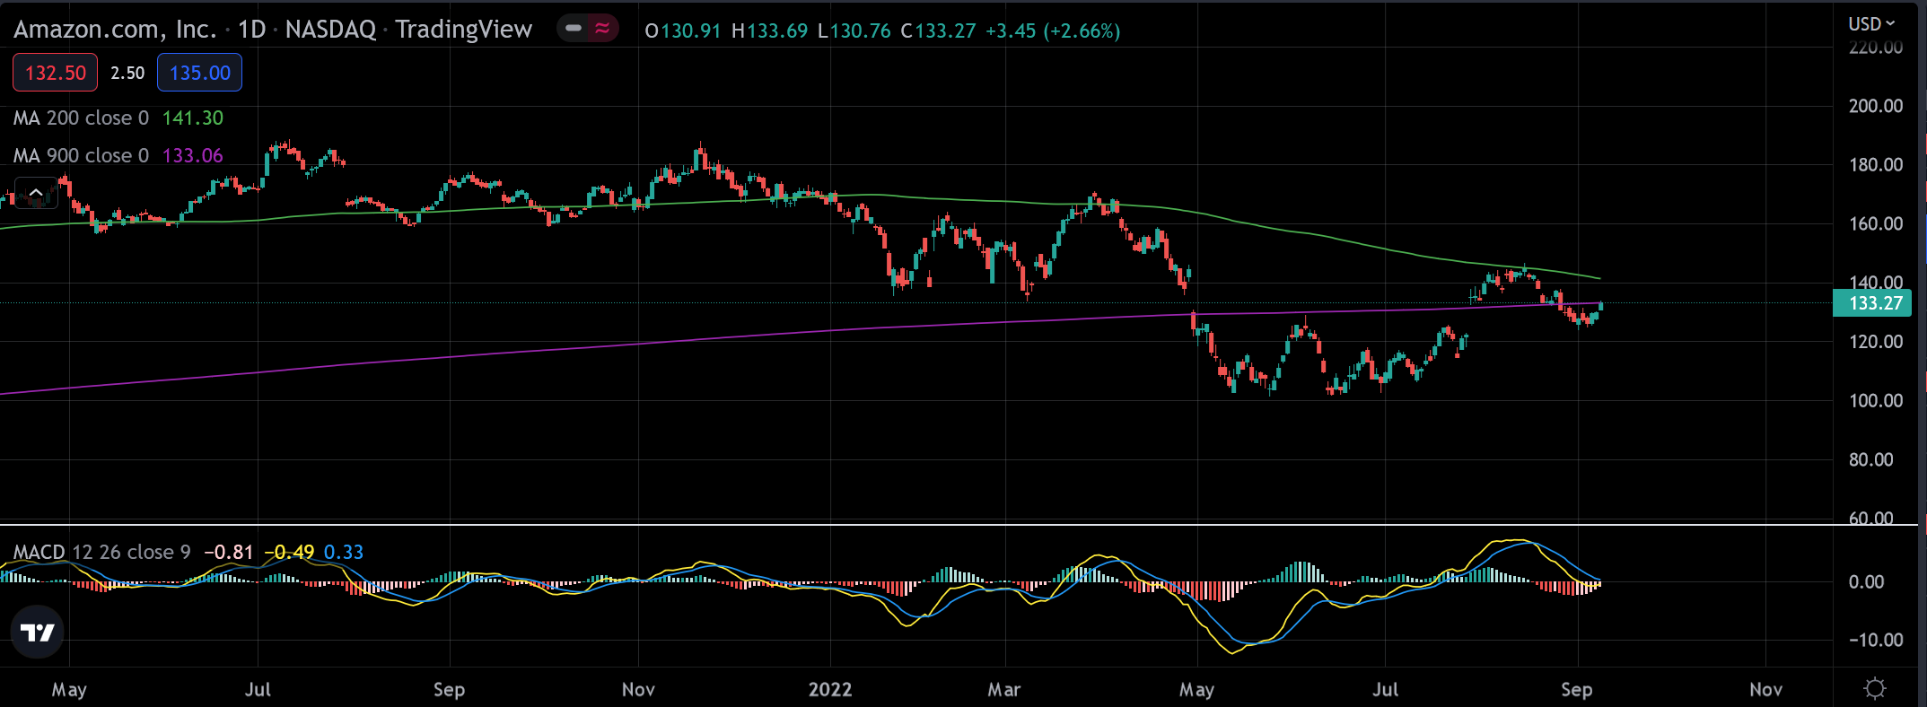The width and height of the screenshot is (1927, 707).
Task: Click the 135.00 buy price button
Action: click(199, 73)
